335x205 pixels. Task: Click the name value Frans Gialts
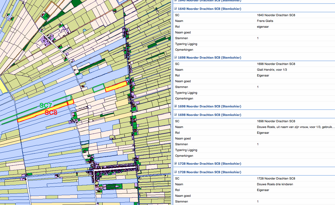(x=265, y=21)
